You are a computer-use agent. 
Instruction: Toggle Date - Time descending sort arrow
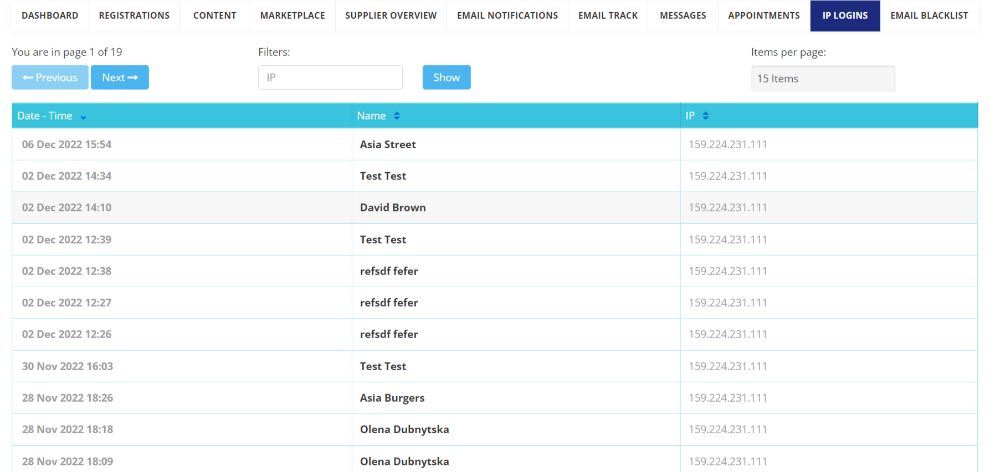(x=83, y=117)
